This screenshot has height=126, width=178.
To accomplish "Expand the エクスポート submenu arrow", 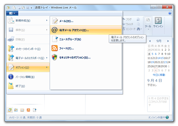I will pyautogui.click(x=47, y=58).
